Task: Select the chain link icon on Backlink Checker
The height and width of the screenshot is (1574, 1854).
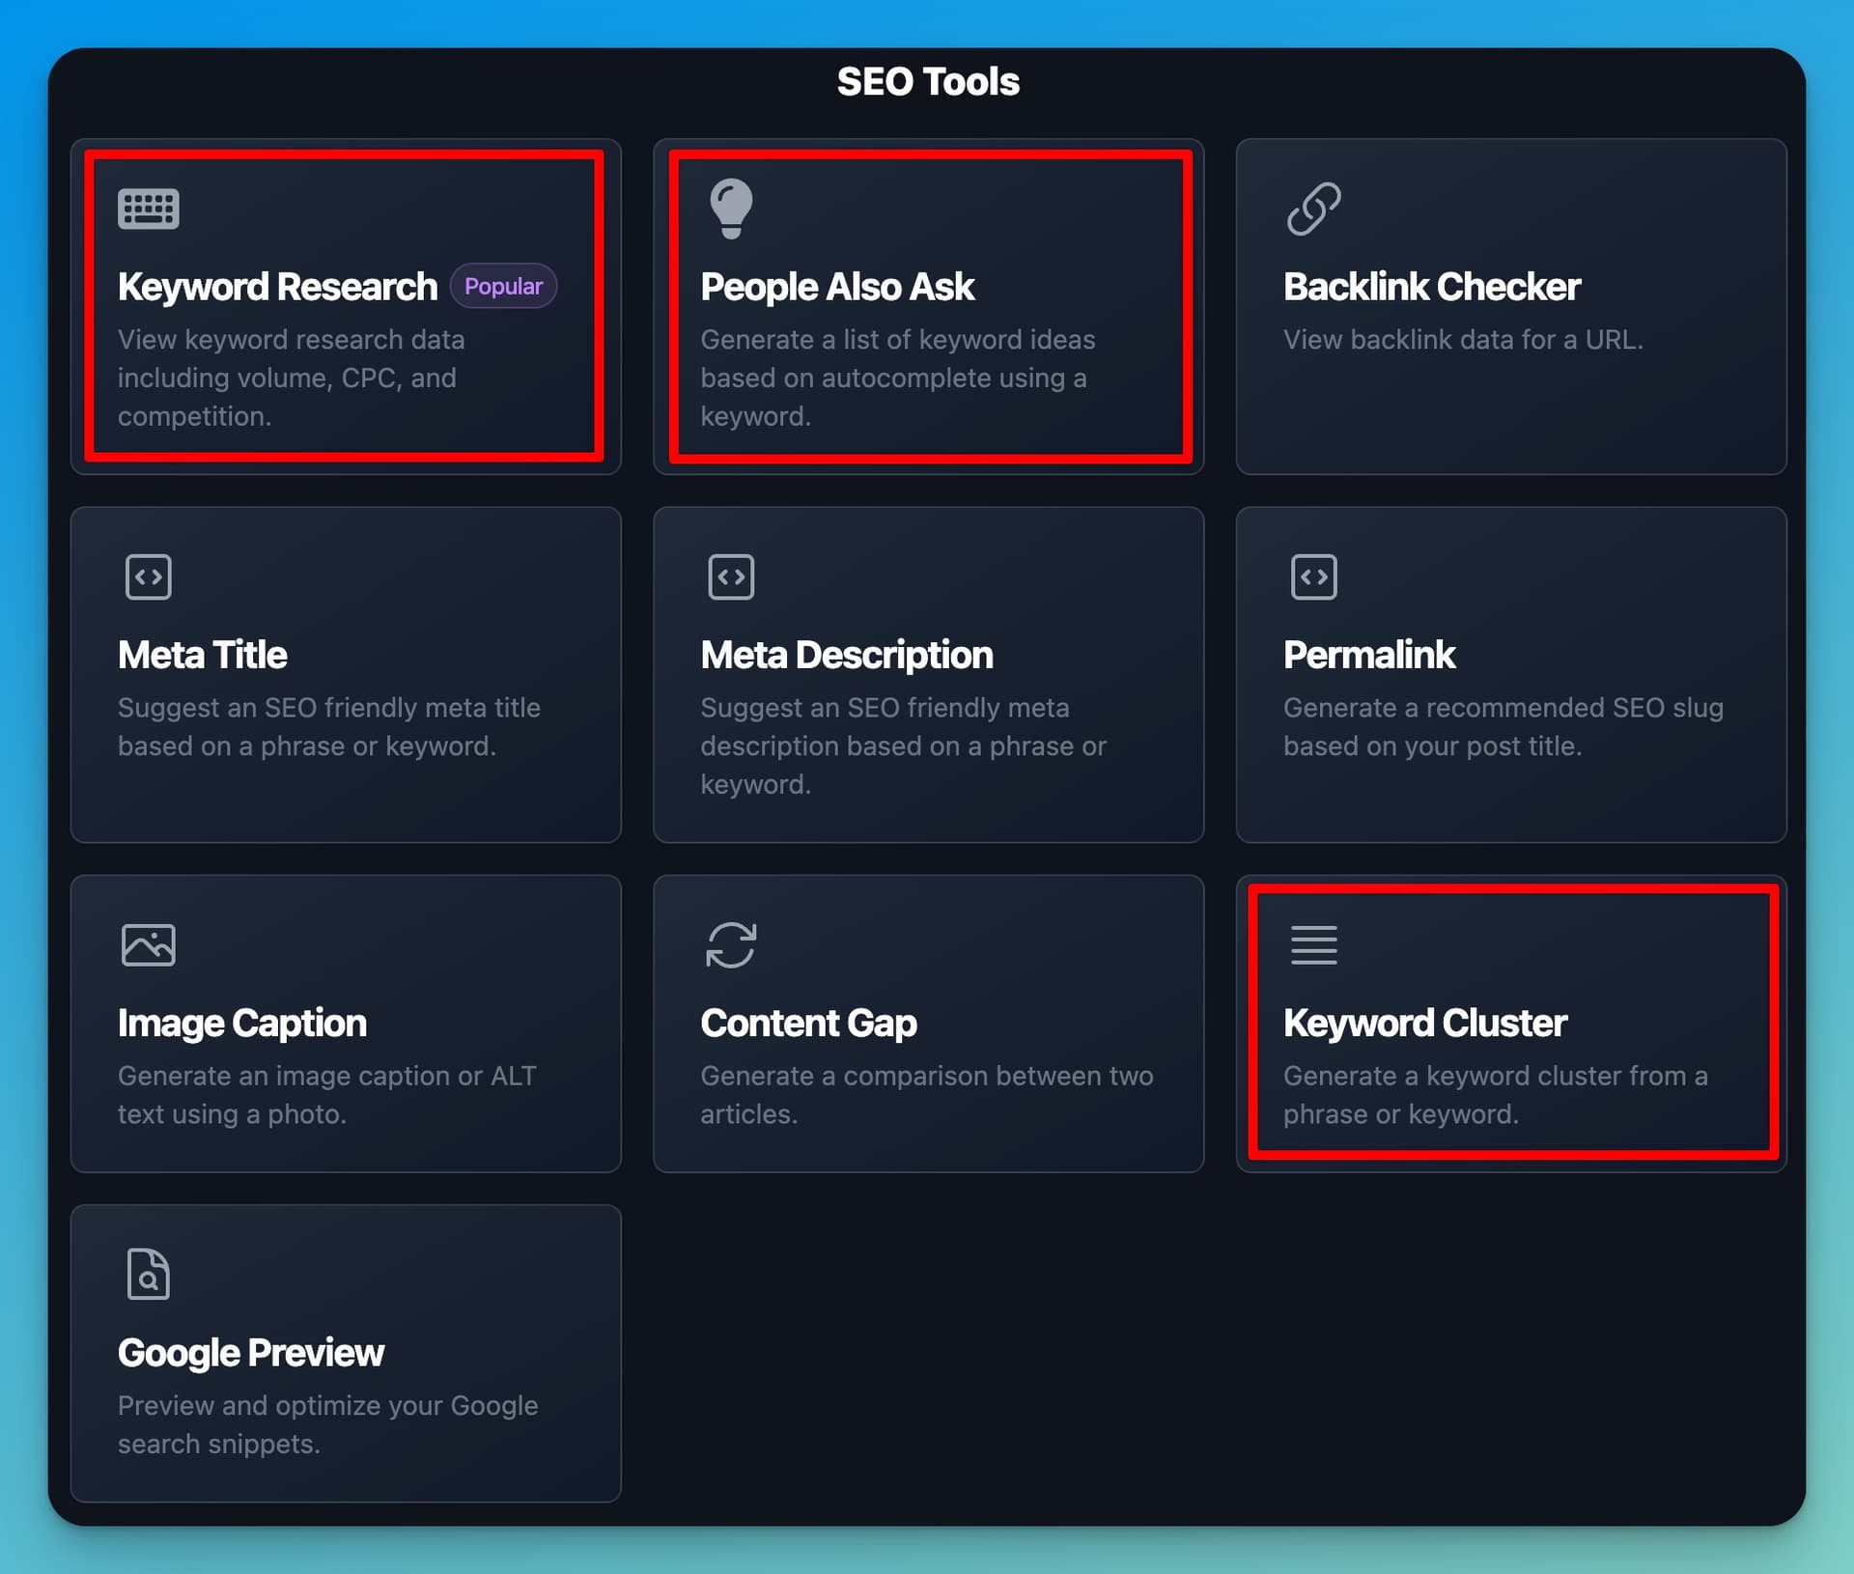Action: [1313, 207]
